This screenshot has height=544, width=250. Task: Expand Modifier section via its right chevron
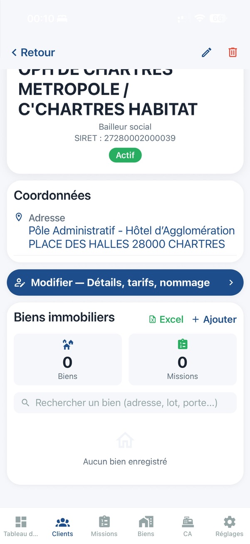(231, 282)
